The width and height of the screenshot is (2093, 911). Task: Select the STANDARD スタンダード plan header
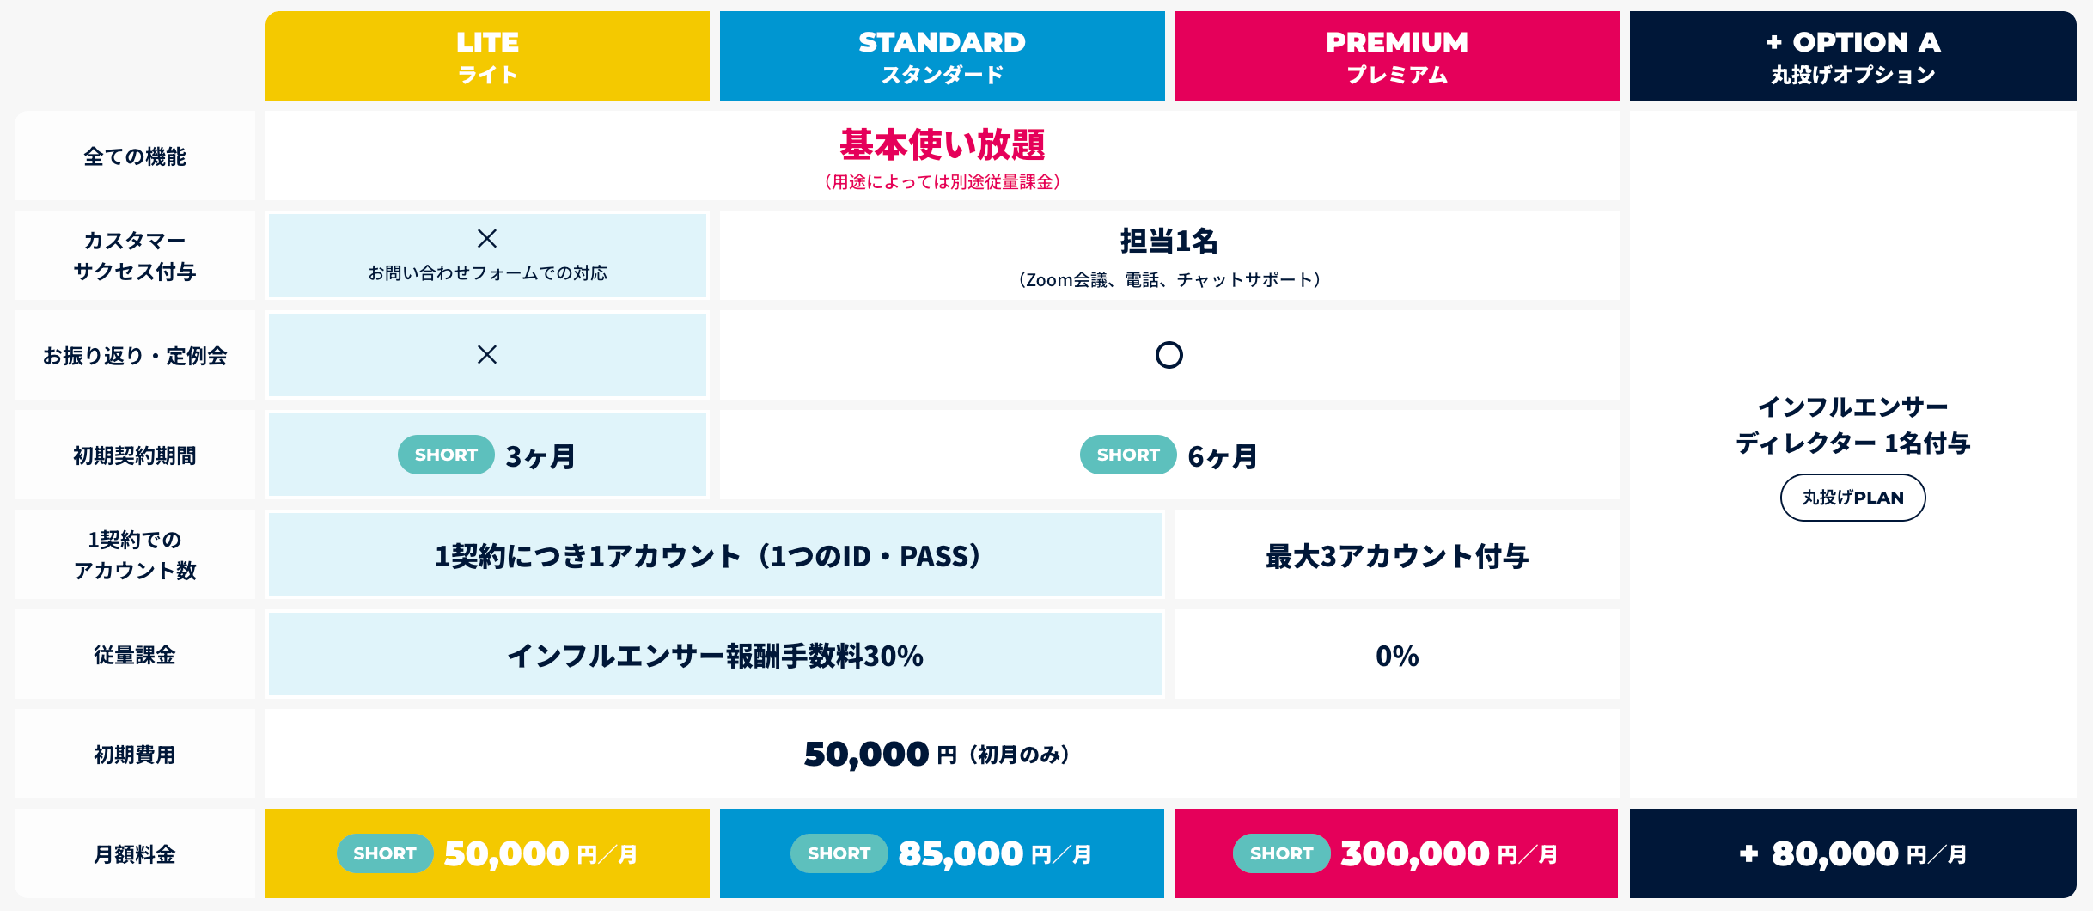click(x=942, y=56)
